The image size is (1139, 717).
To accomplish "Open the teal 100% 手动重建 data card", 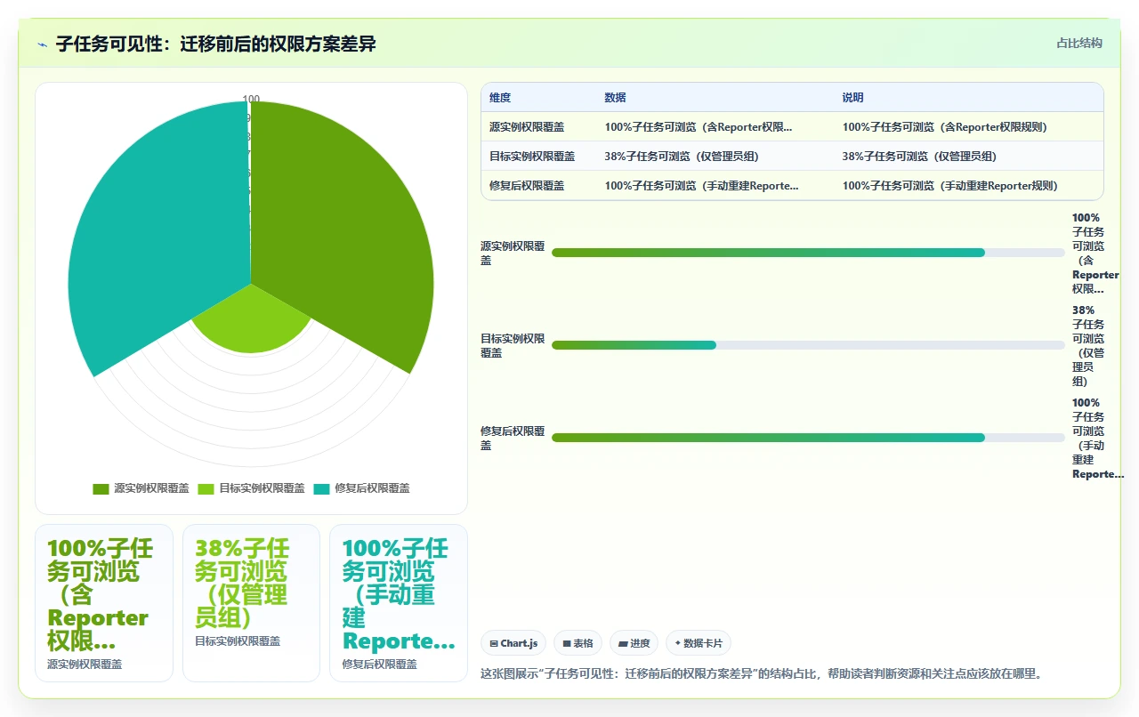I will point(399,603).
